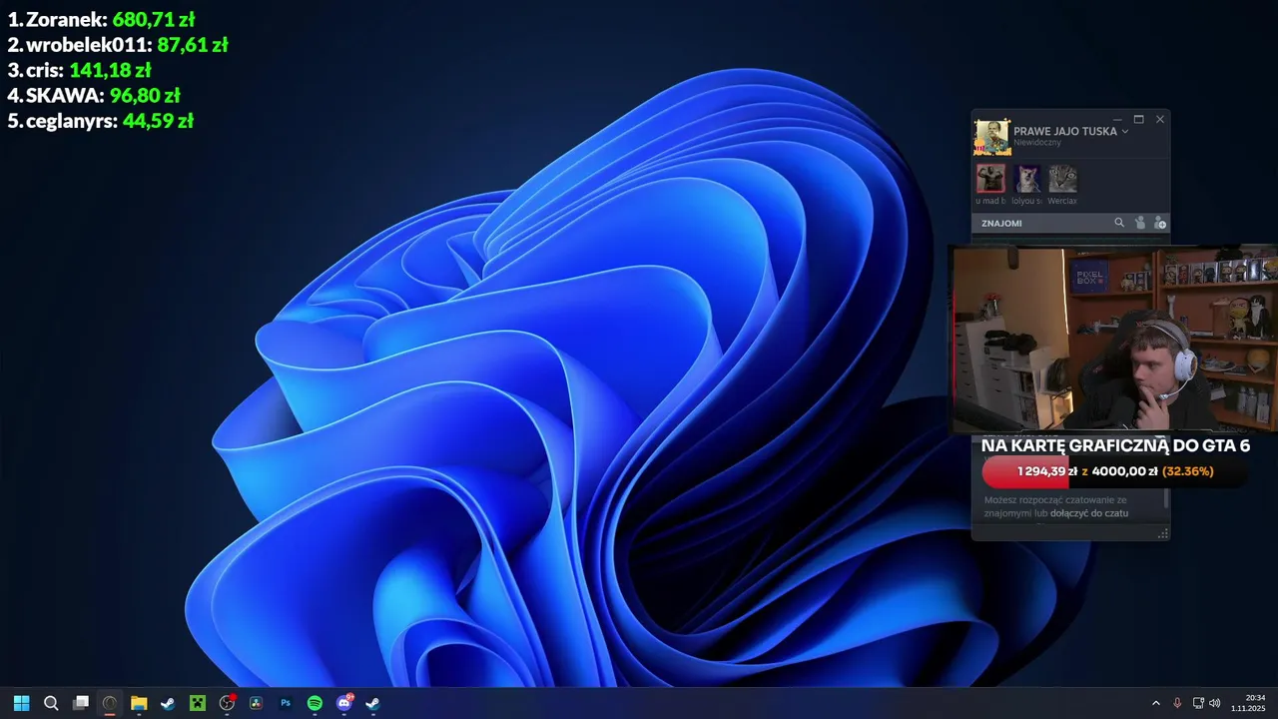Close the Steam friends window
The height and width of the screenshot is (719, 1278).
[x=1159, y=119]
